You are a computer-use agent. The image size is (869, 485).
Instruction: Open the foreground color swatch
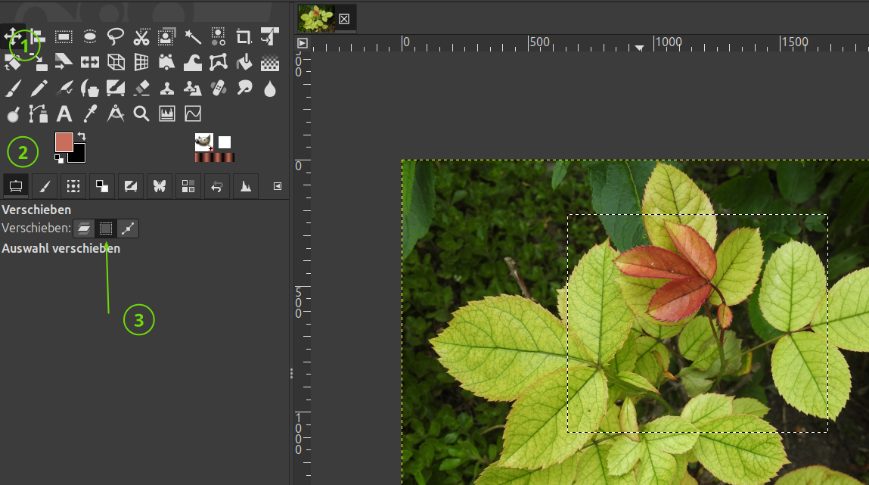(x=64, y=142)
